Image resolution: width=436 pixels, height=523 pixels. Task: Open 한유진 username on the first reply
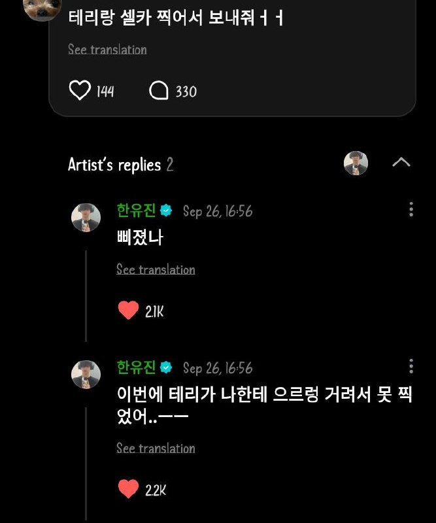pos(136,211)
